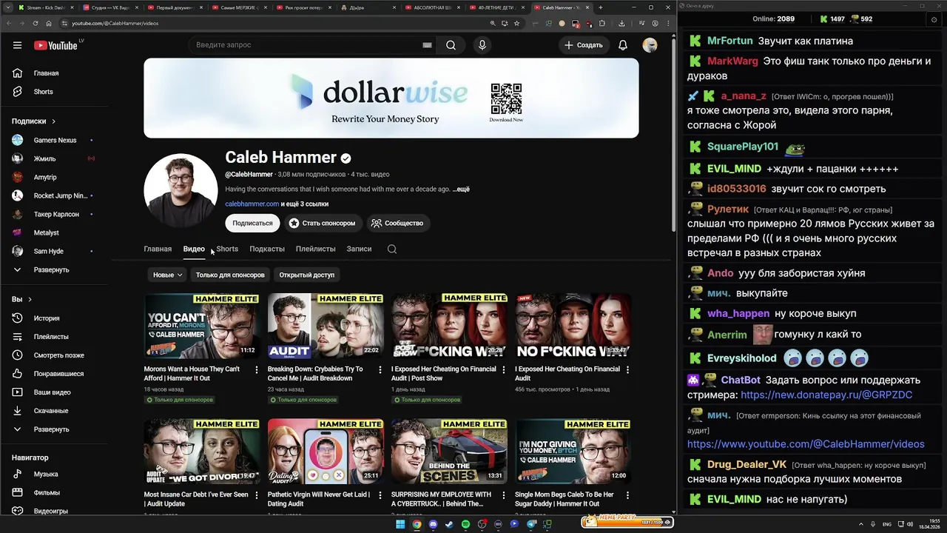Click the Chrome address bar URL

tap(115, 23)
